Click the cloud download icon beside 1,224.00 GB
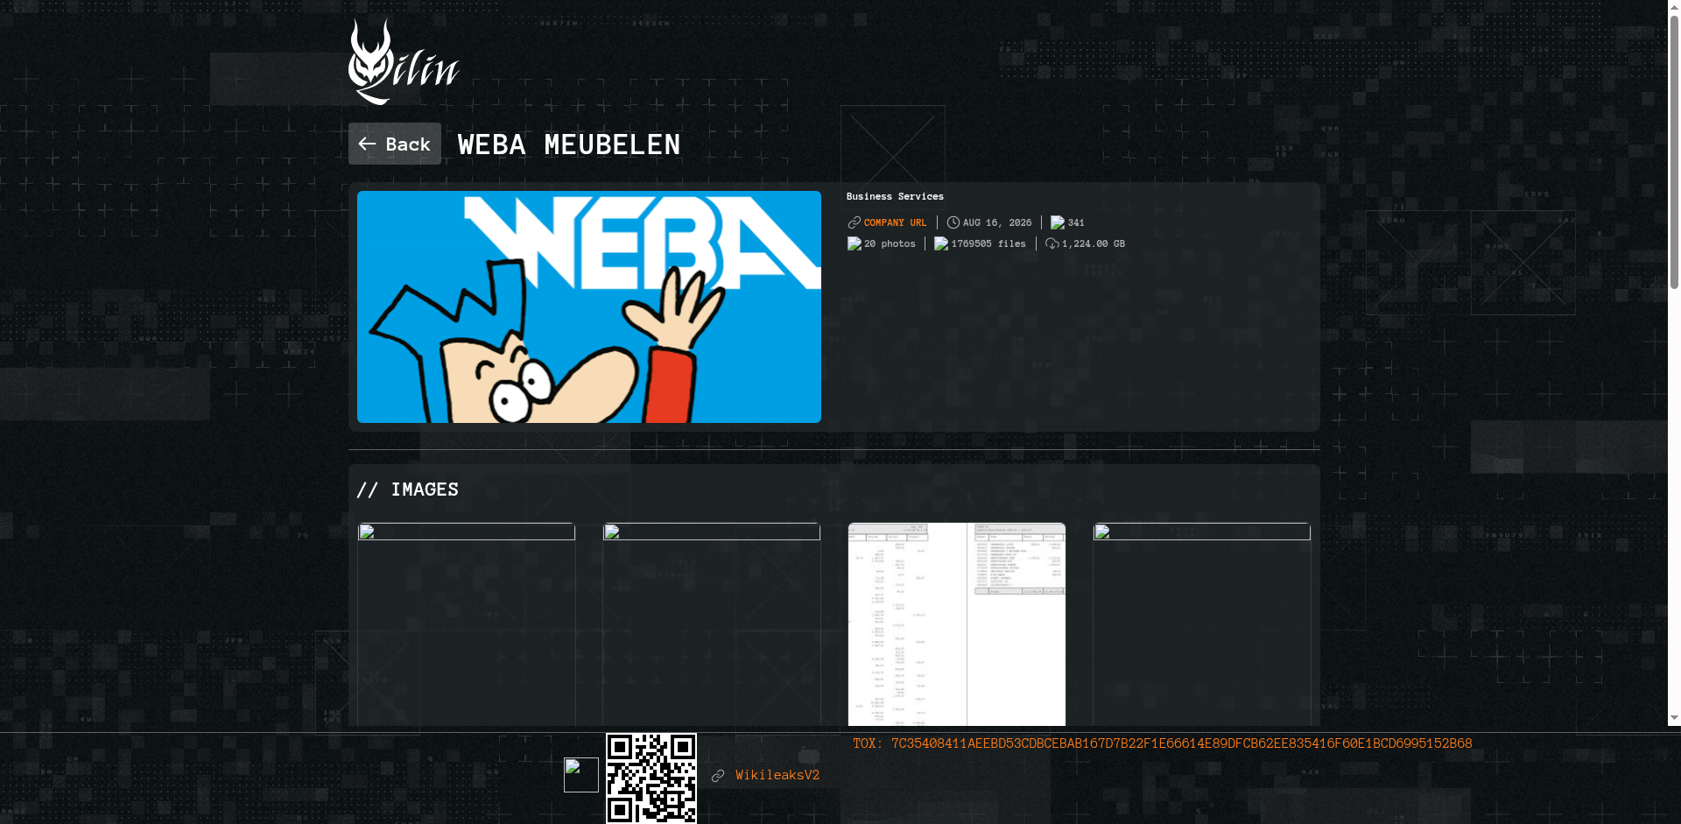 (1052, 243)
